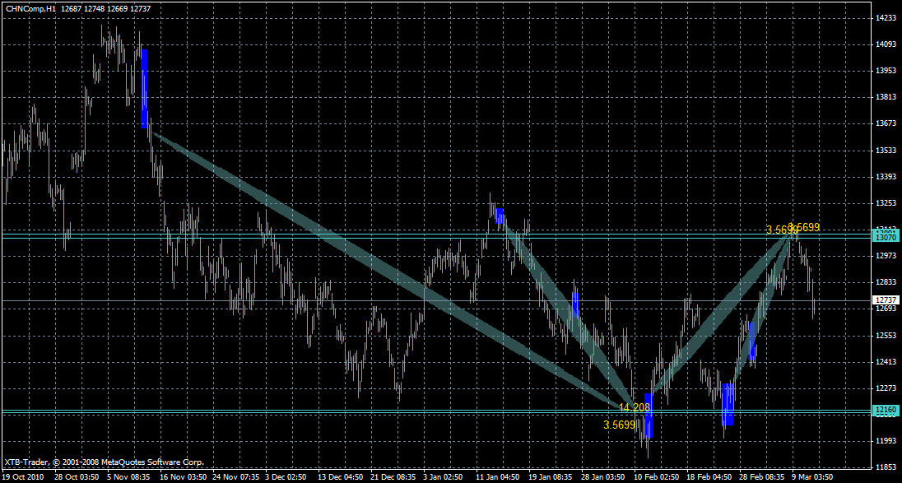Click the 12833 price axis label

pos(886,281)
